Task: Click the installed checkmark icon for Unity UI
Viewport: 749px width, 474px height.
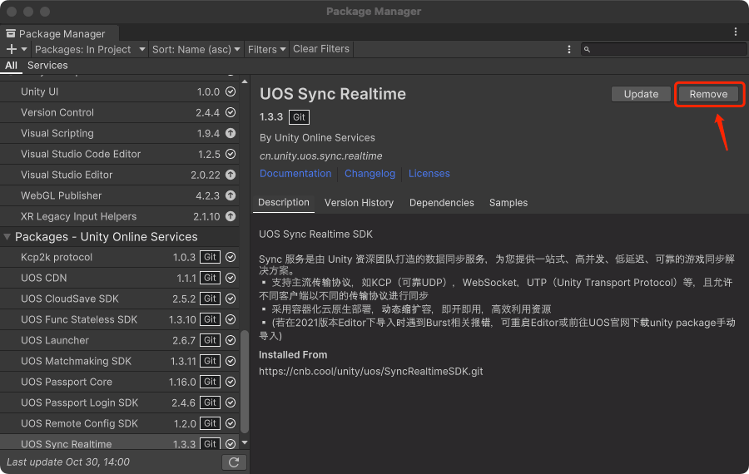Action: [231, 91]
